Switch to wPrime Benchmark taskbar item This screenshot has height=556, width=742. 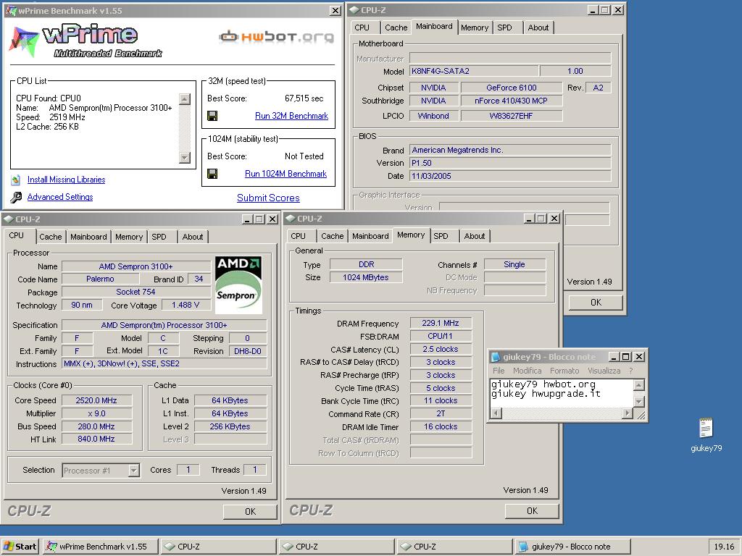100,547
